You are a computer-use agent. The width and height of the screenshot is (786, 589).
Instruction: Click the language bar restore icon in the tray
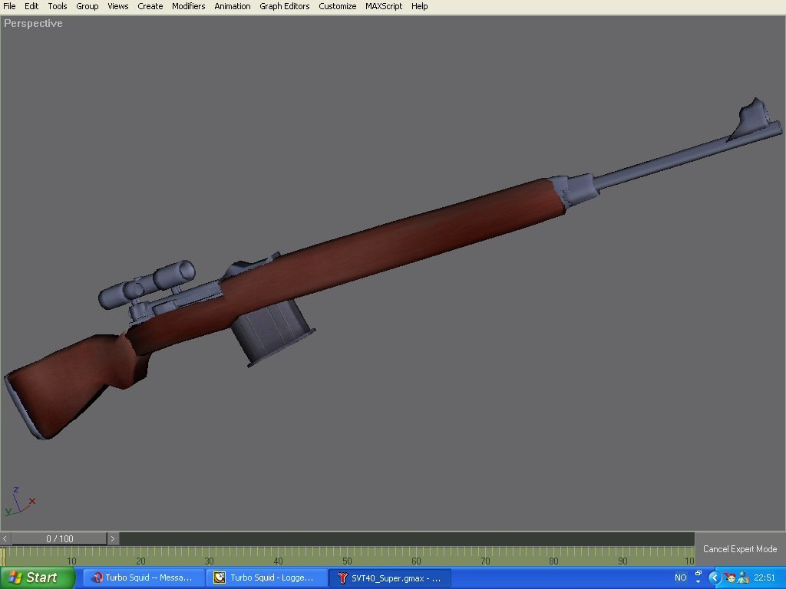click(698, 574)
